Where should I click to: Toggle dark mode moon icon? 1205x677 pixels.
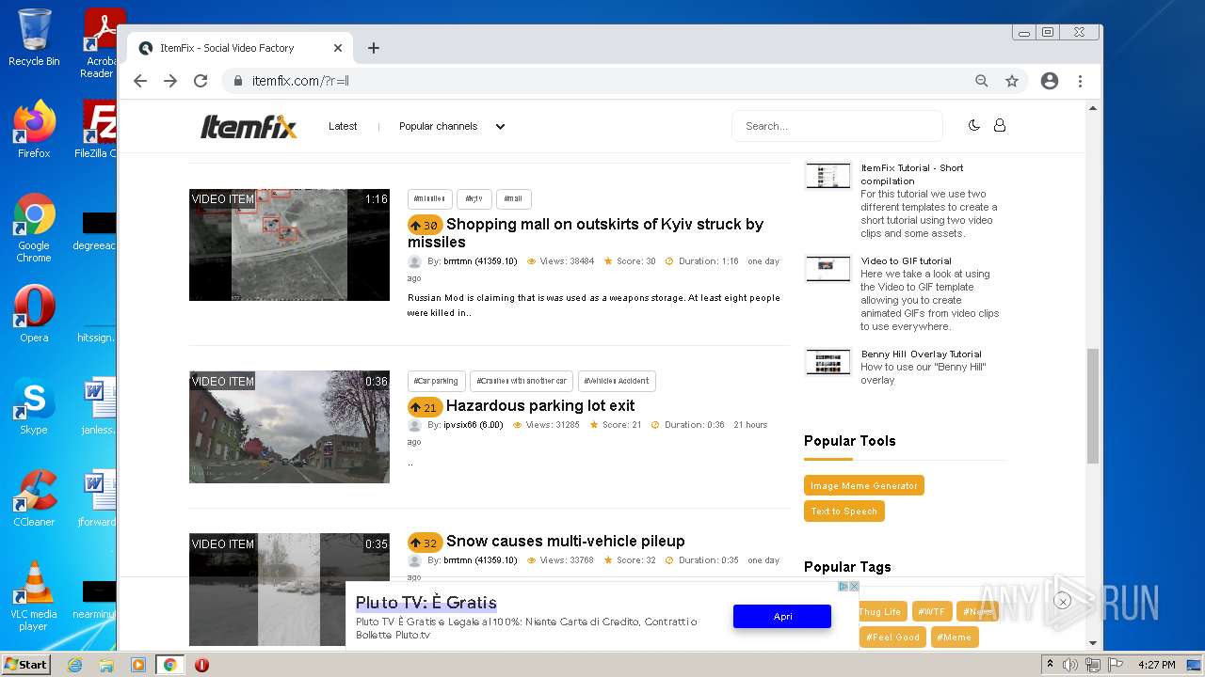pos(974,125)
